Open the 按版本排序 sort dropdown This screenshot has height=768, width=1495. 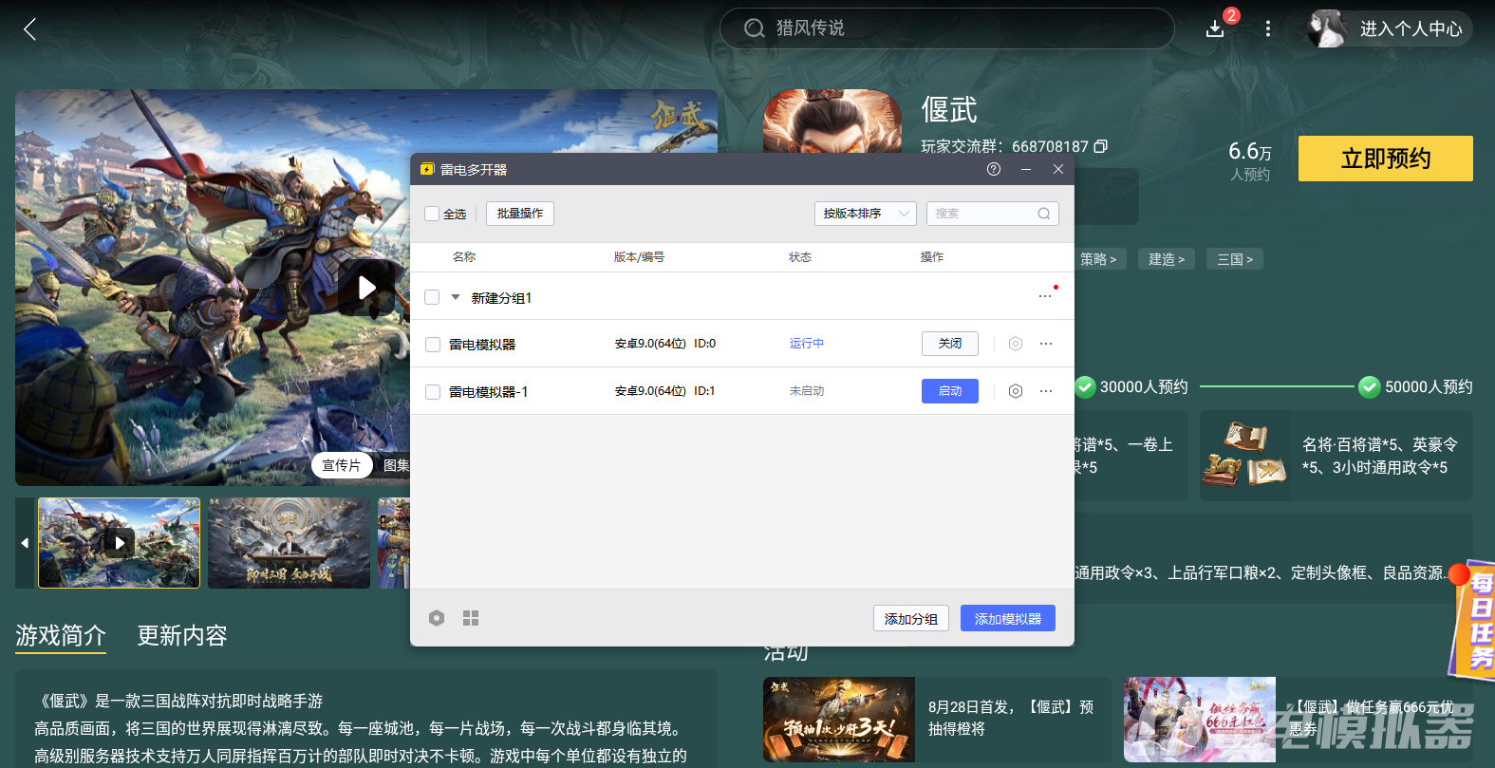[x=865, y=214]
